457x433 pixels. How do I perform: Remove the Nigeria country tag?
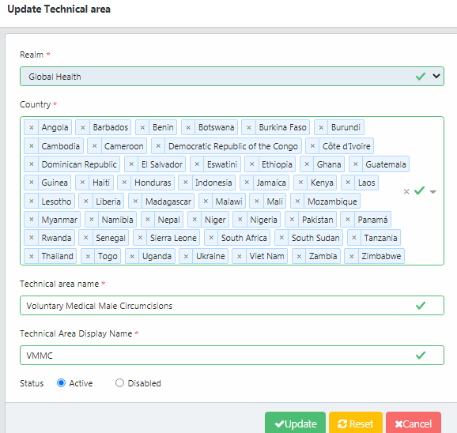(x=240, y=220)
